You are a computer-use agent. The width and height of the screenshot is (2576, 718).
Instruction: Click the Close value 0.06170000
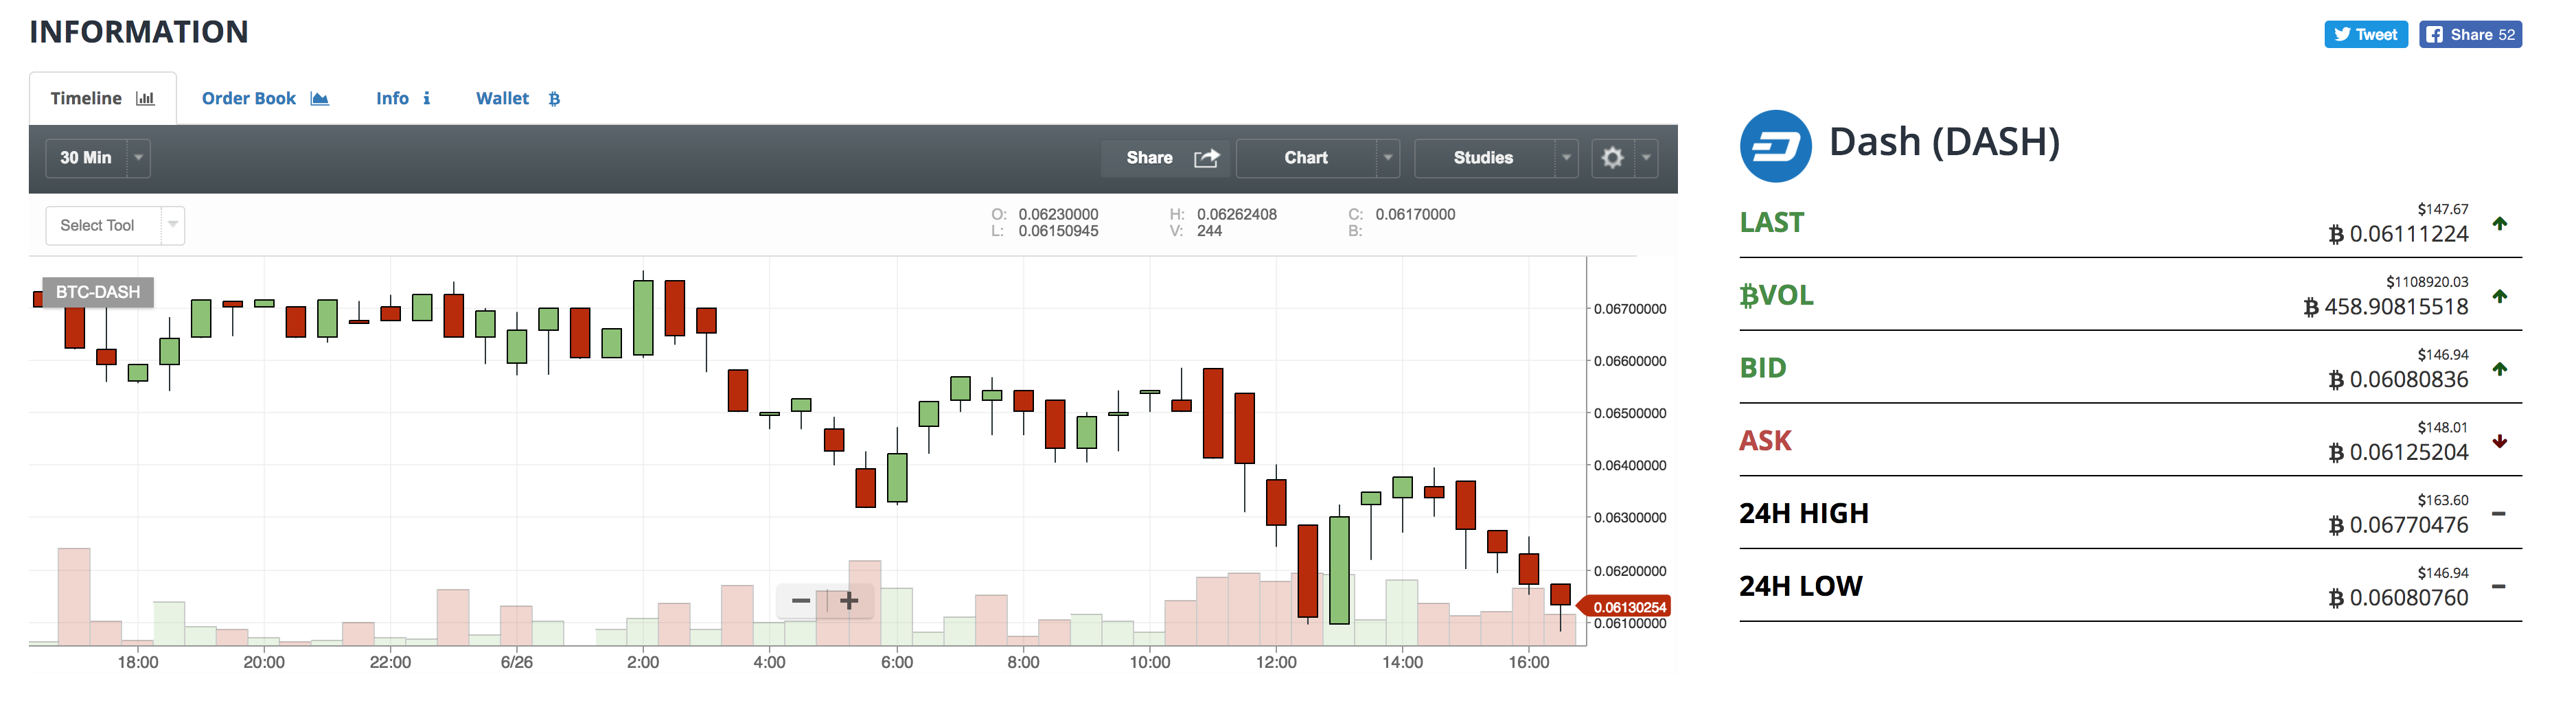(x=1415, y=214)
